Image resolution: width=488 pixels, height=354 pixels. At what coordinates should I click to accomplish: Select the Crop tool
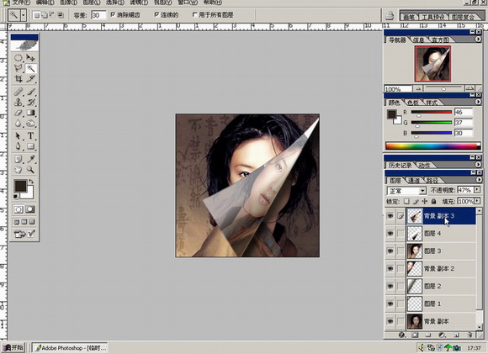pyautogui.click(x=19, y=79)
